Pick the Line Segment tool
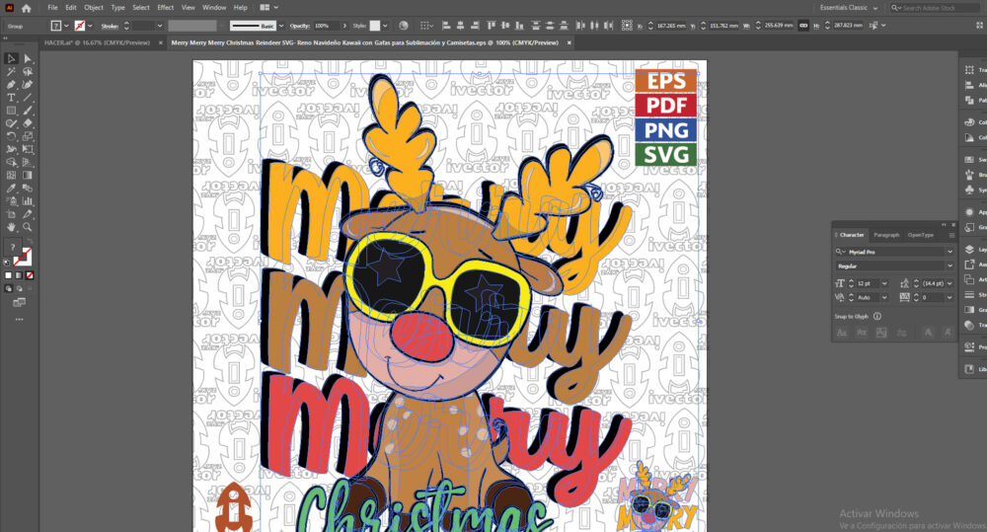 coord(28,98)
